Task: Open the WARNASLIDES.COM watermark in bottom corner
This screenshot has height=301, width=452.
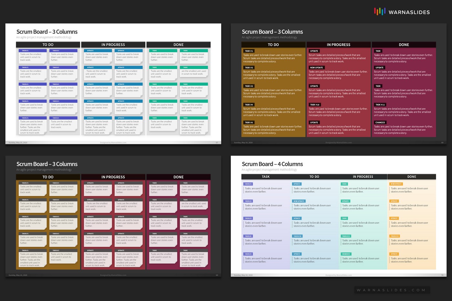Action: (392, 290)
